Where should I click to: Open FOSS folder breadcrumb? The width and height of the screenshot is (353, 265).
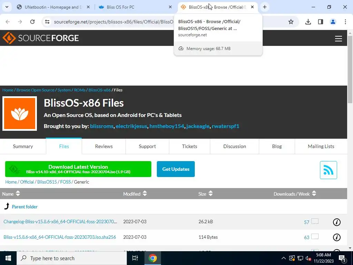[65, 182]
